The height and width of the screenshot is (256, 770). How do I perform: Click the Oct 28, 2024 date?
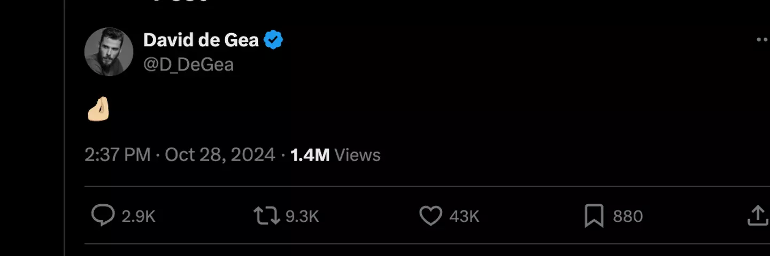coord(220,155)
